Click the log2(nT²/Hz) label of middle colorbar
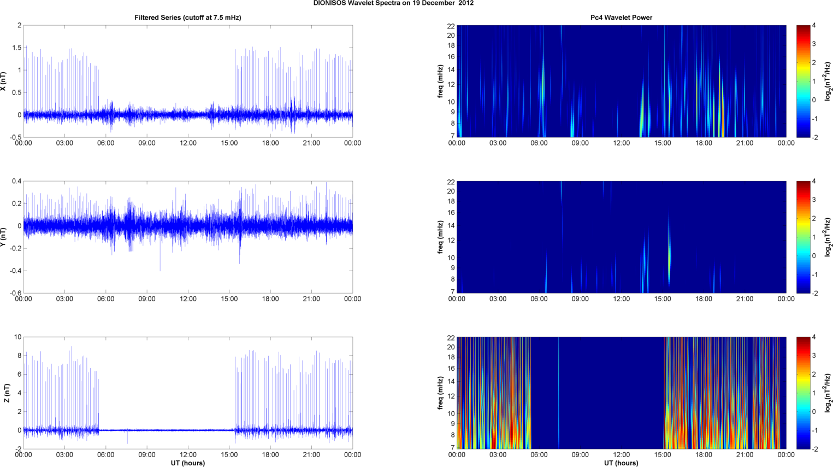This screenshot has height=467, width=833. click(x=828, y=237)
